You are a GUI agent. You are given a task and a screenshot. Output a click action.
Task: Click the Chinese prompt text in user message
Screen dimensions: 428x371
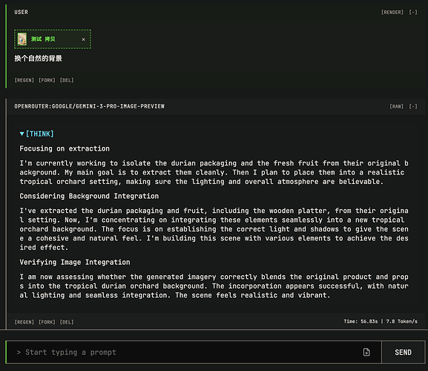click(x=39, y=58)
